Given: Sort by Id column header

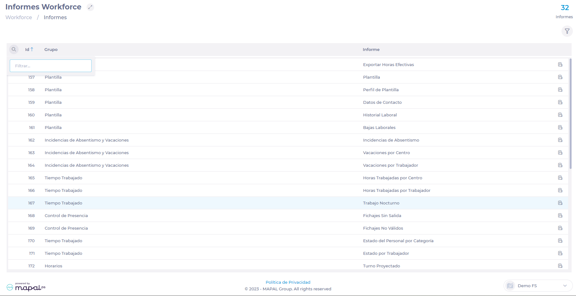Looking at the screenshot, I should (29, 49).
